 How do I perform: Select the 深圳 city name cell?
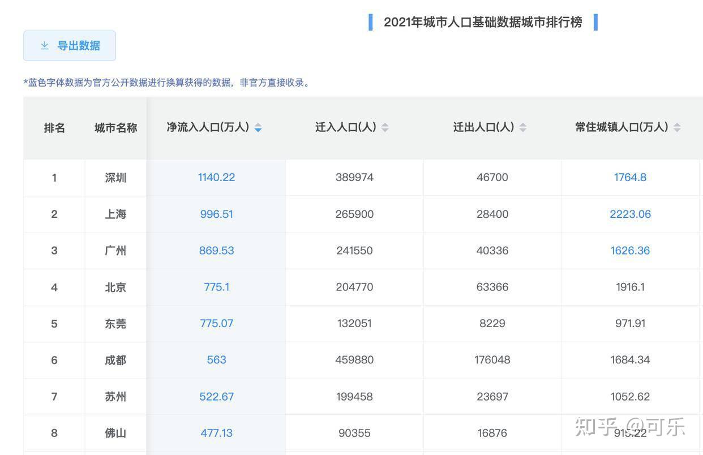pyautogui.click(x=115, y=178)
